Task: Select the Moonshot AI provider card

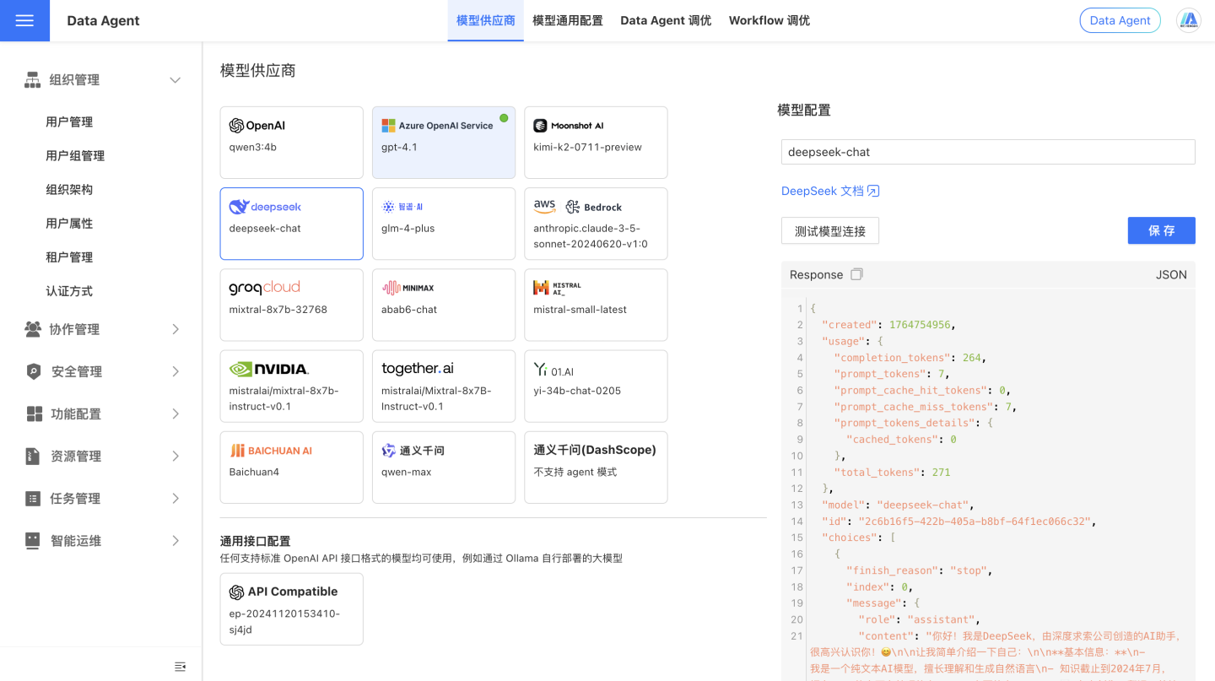Action: point(596,143)
